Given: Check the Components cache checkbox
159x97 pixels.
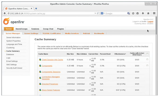Looking at the screenshot, I should click(x=147, y=66).
